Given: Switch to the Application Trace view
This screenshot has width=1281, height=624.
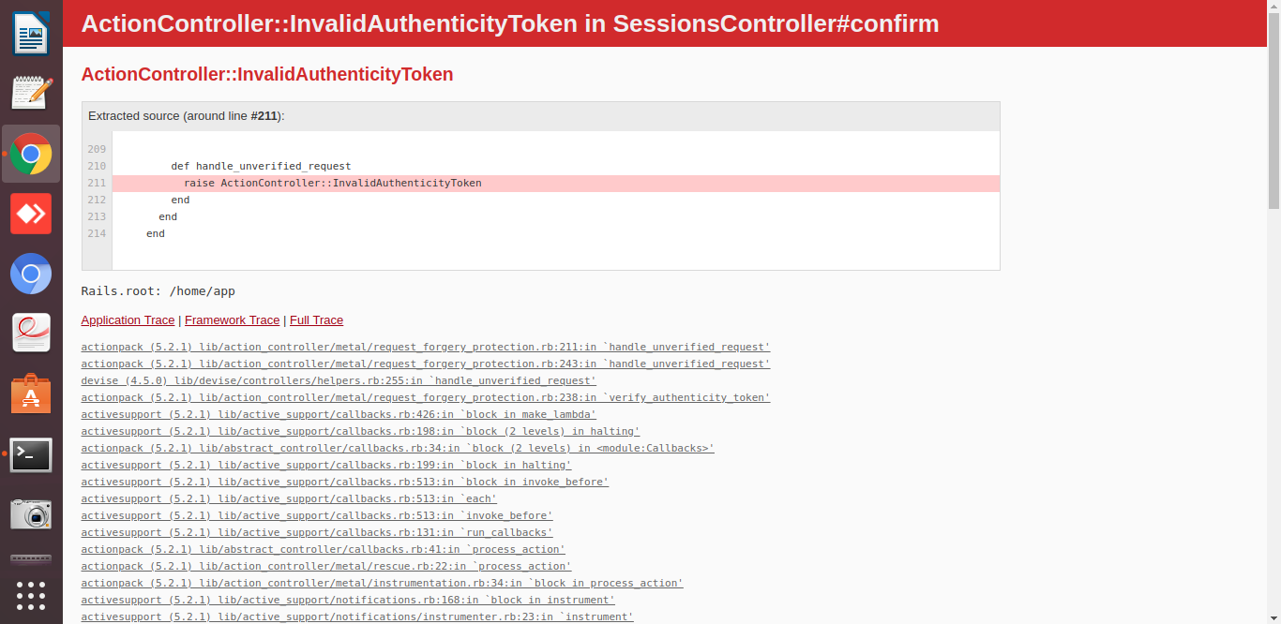Looking at the screenshot, I should pyautogui.click(x=128, y=319).
